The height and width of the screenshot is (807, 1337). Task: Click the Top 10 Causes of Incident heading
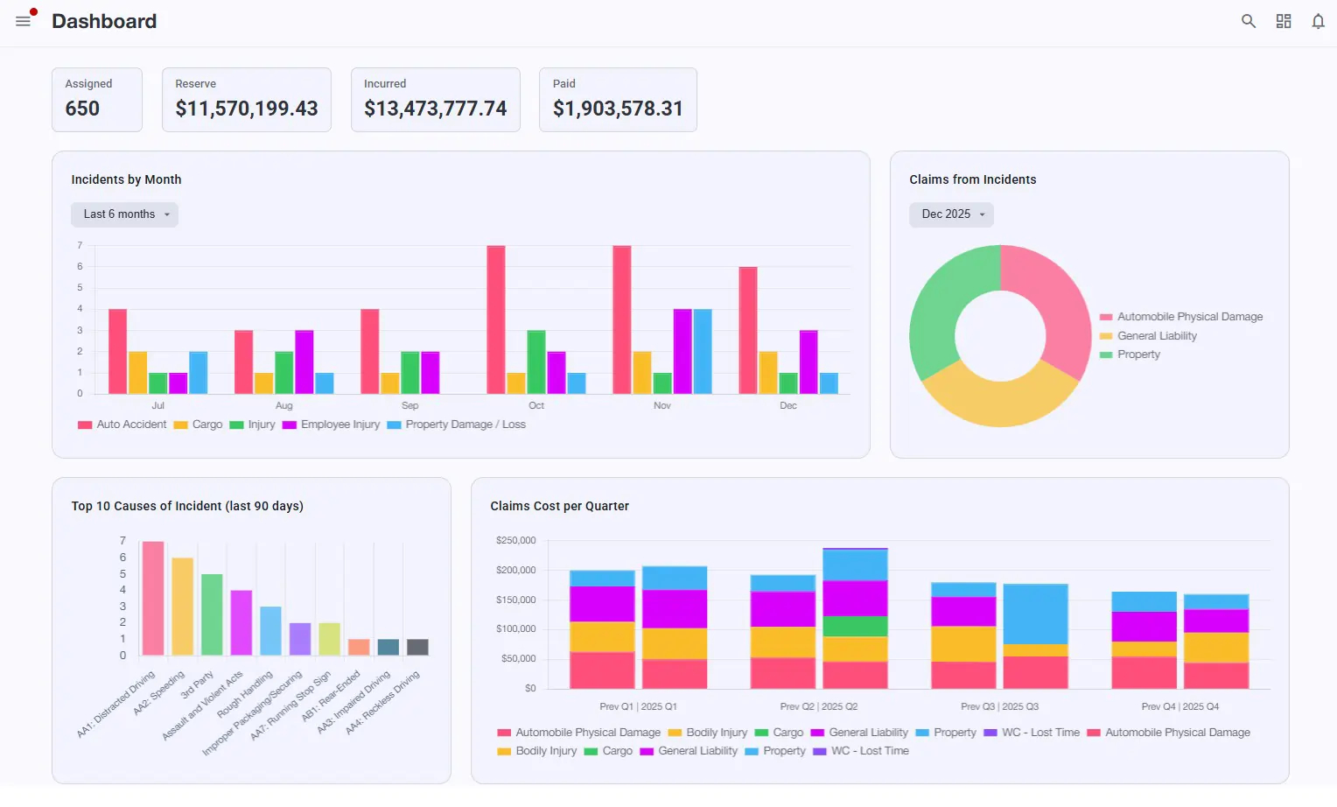click(x=187, y=506)
